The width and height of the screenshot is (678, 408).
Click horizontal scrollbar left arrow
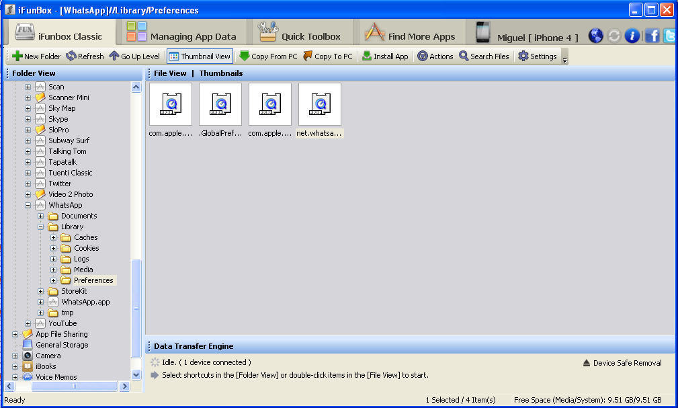click(9, 386)
